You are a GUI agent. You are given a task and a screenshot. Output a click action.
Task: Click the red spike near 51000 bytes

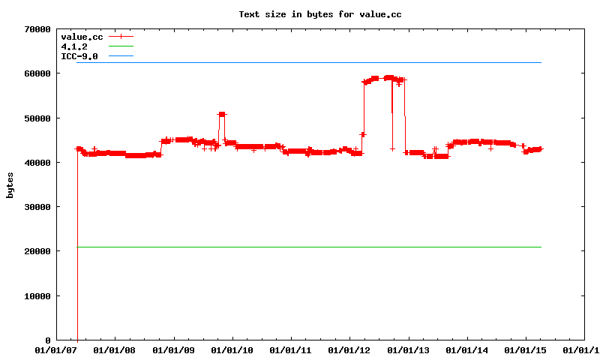coord(222,114)
